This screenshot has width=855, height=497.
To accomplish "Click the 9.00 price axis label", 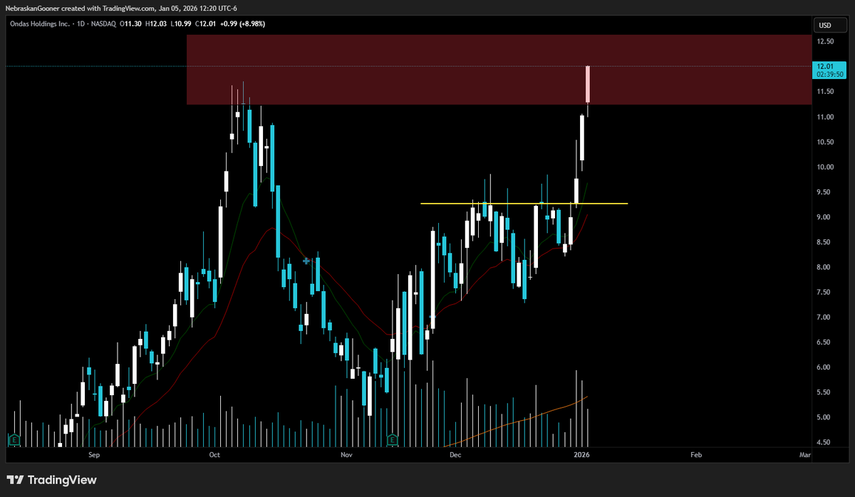I will tap(825, 217).
